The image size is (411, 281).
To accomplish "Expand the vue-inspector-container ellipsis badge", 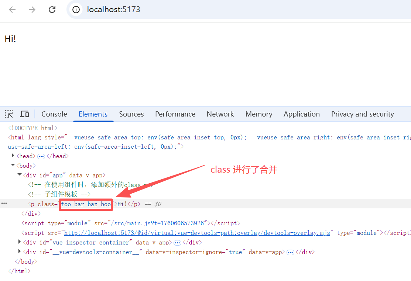I will (x=178, y=243).
